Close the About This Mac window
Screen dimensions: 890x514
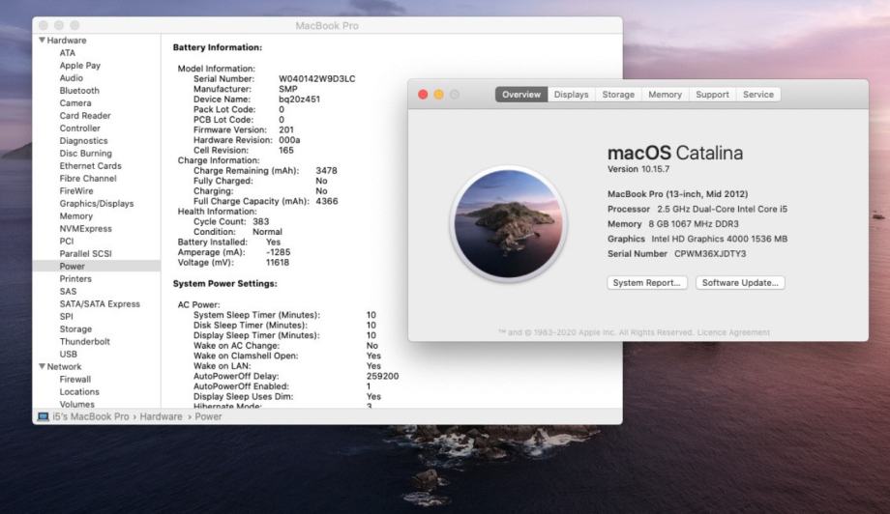(x=423, y=95)
